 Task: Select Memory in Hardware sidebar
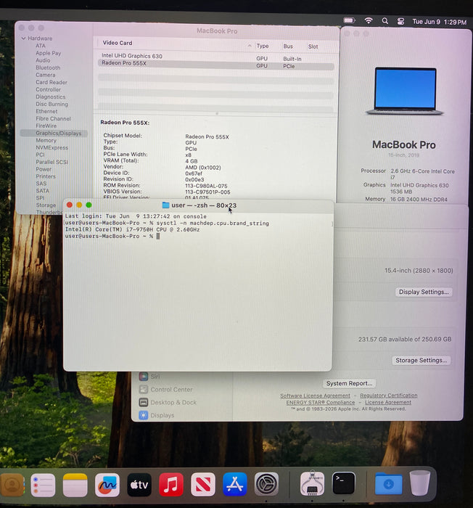tap(46, 140)
